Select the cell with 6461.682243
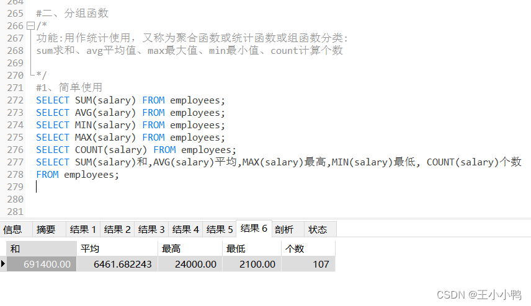The image size is (531, 306). pyautogui.click(x=117, y=264)
